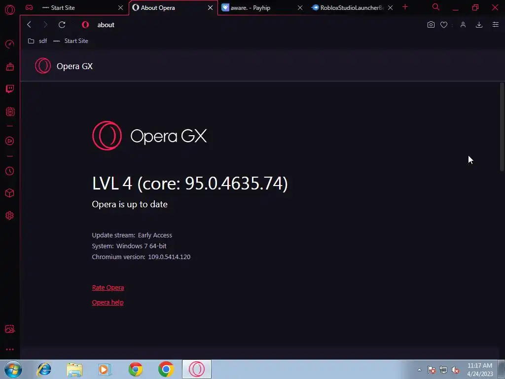Open GX Control speedometer icon
This screenshot has width=505, height=379.
(10, 44)
